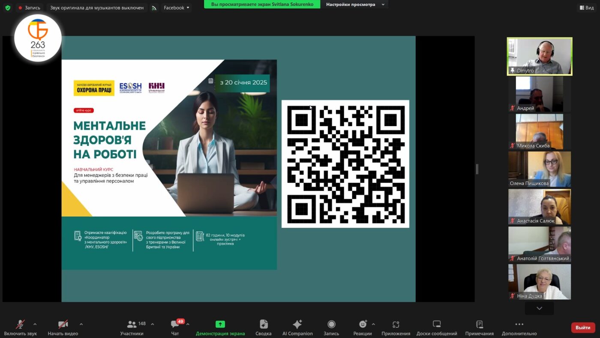
Task: Click the 82 години, 10 модулів text
Action: (x=225, y=239)
